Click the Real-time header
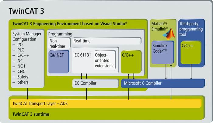213x123 pixels. (107, 41)
